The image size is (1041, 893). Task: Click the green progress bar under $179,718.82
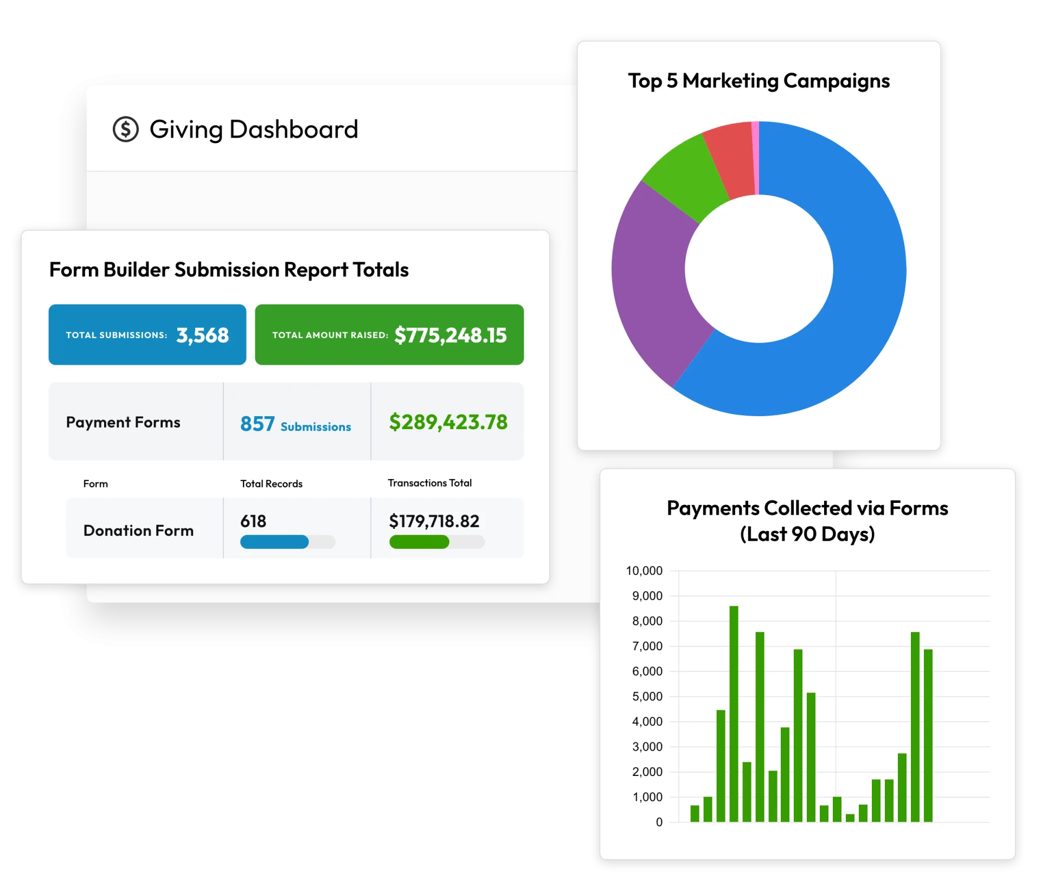(419, 542)
